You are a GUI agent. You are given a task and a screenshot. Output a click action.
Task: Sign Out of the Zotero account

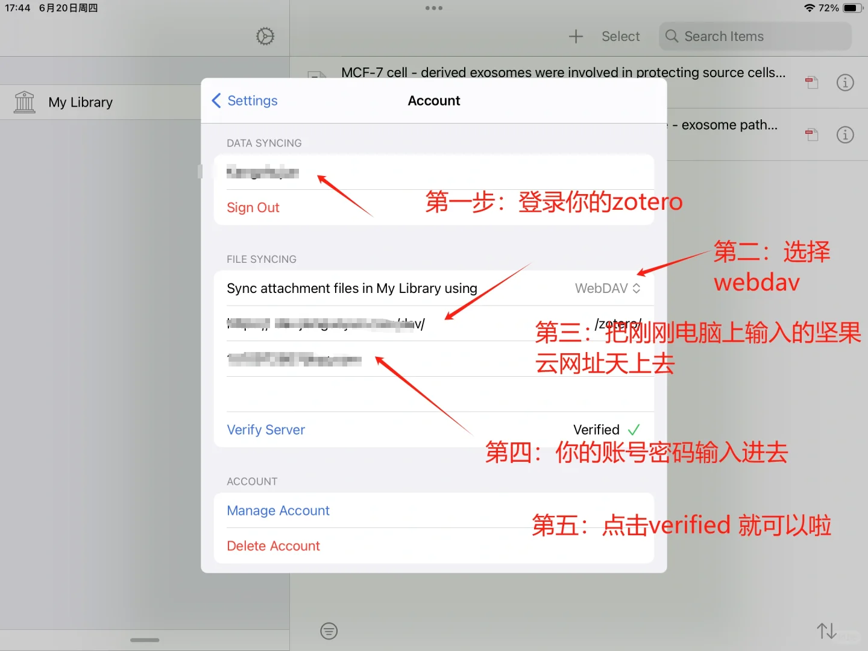[253, 207]
